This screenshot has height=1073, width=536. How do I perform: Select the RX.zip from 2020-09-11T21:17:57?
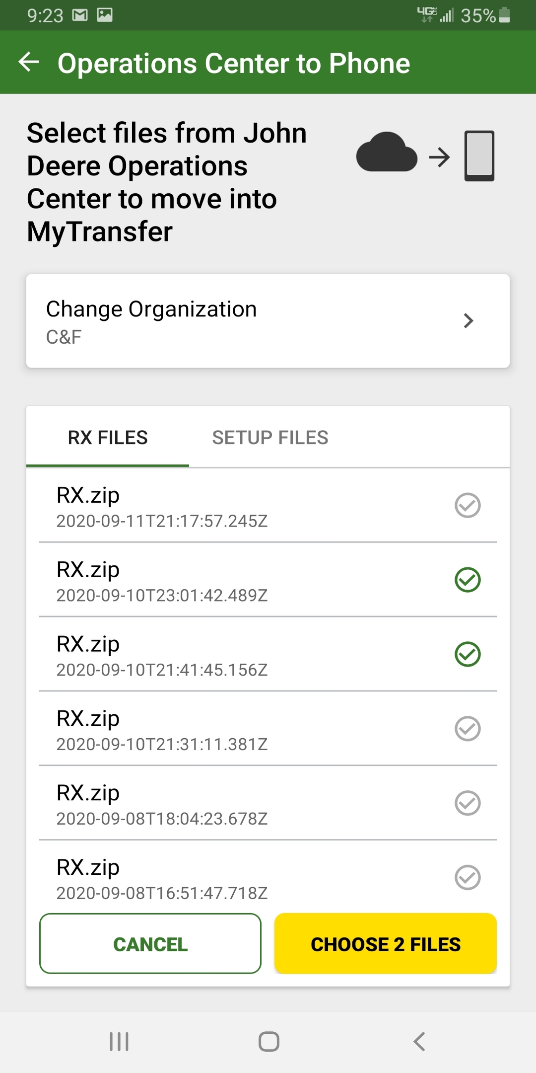coord(468,505)
